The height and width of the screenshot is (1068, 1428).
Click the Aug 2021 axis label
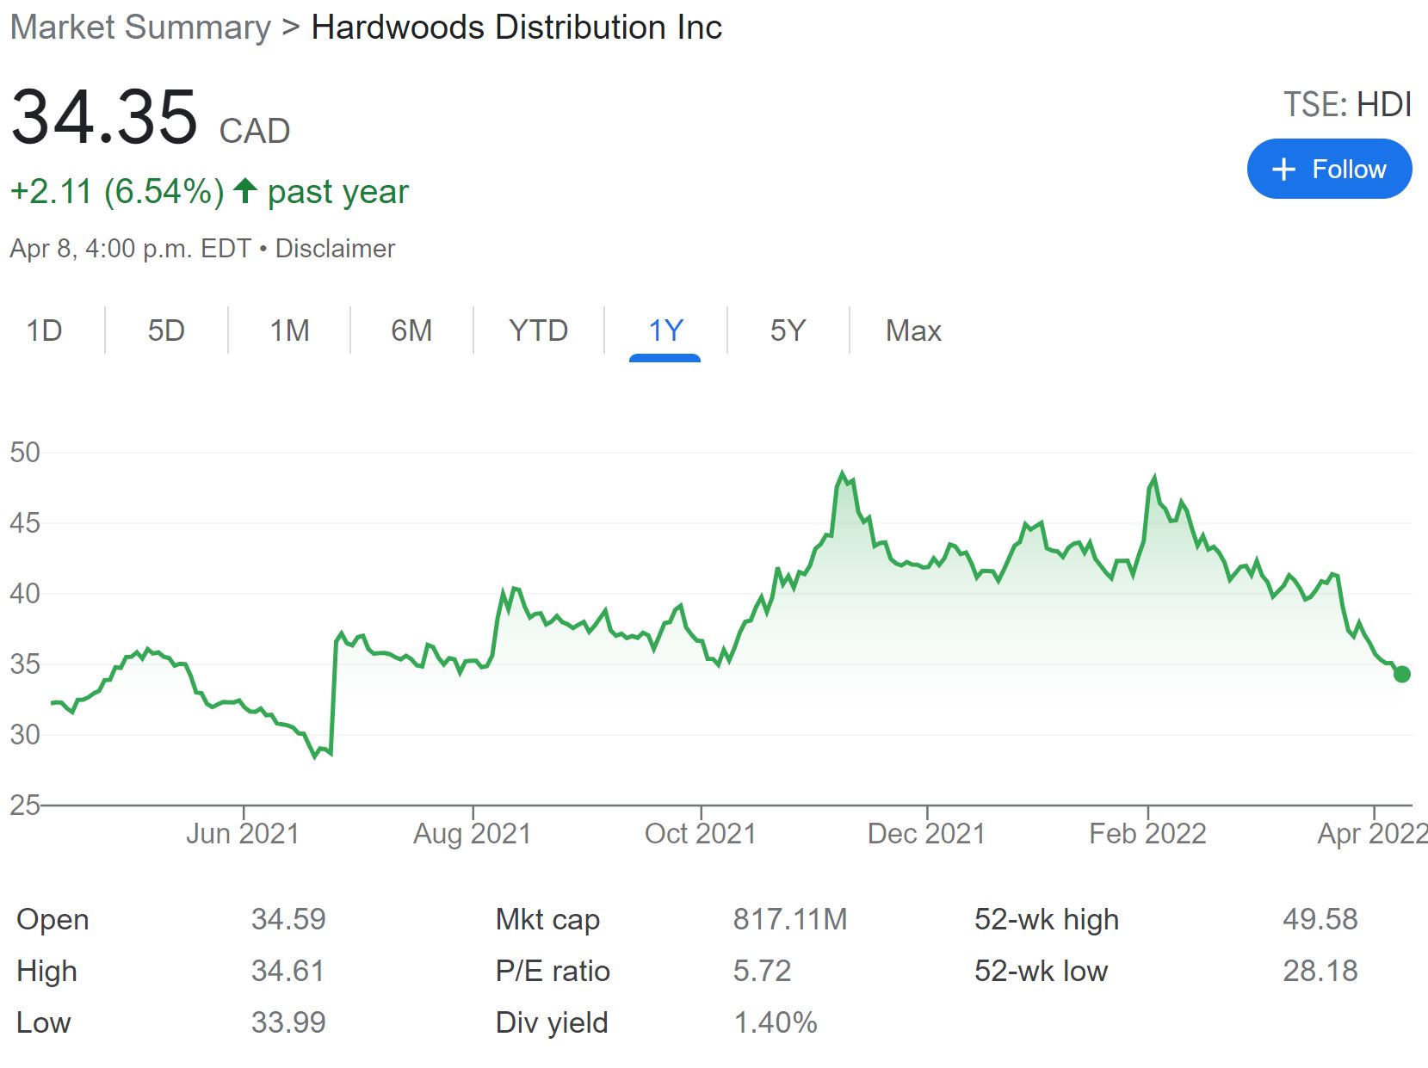(472, 834)
